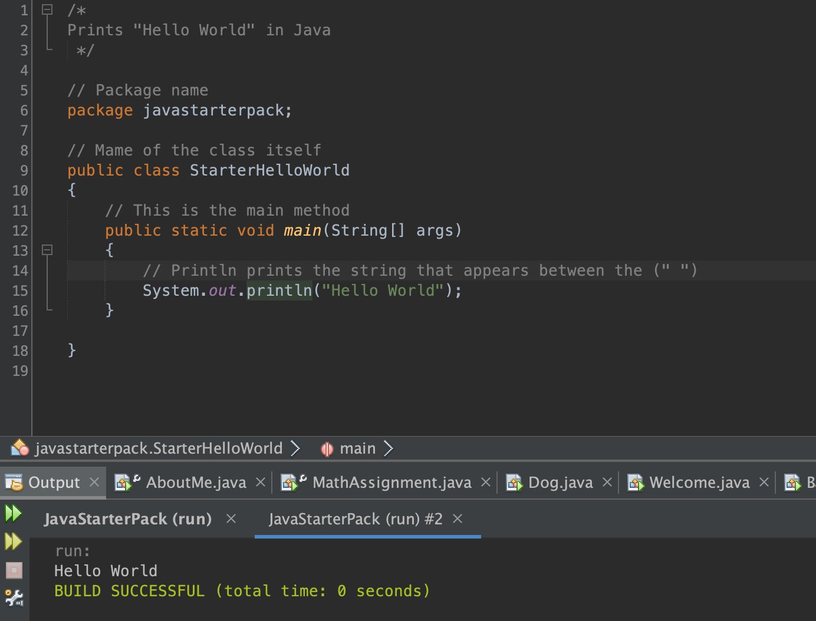Image resolution: width=816 pixels, height=621 pixels.
Task: Close the Welcome.java tab
Action: click(x=764, y=482)
